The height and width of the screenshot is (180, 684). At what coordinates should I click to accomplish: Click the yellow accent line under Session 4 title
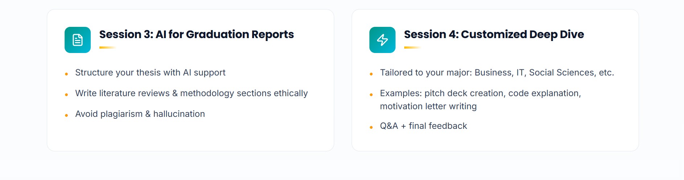point(412,48)
